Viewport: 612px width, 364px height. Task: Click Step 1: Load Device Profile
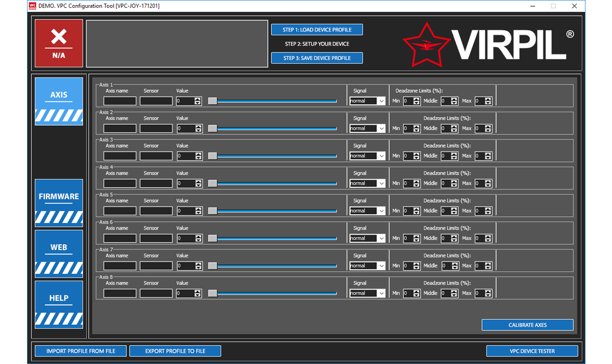point(317,30)
